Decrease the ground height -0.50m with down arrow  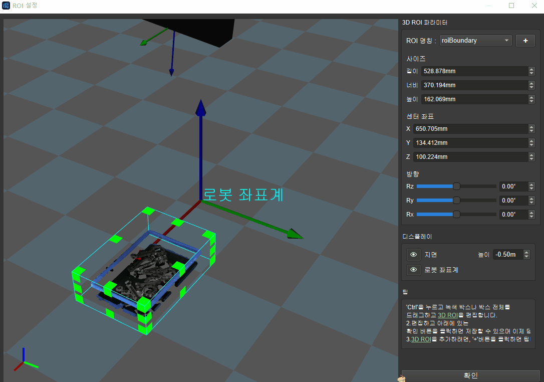(x=526, y=257)
